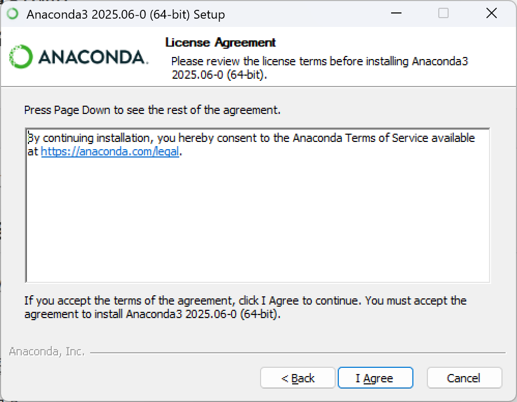Click the 'Anaconda, Inc.' branding label
This screenshot has height=402, width=517.
pyautogui.click(x=47, y=352)
